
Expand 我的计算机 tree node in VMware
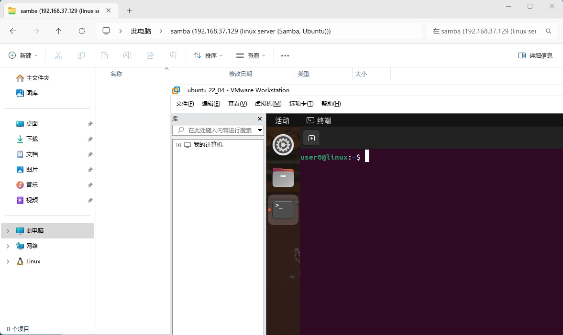tap(178, 145)
